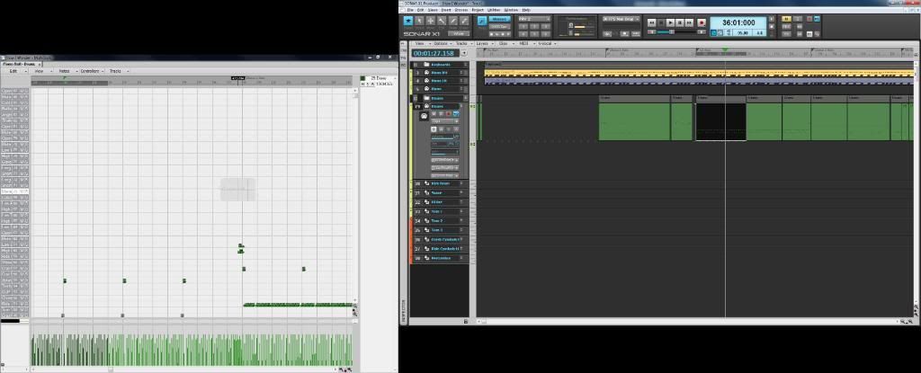
Task: Click the Stop button in transport
Action: click(x=661, y=22)
